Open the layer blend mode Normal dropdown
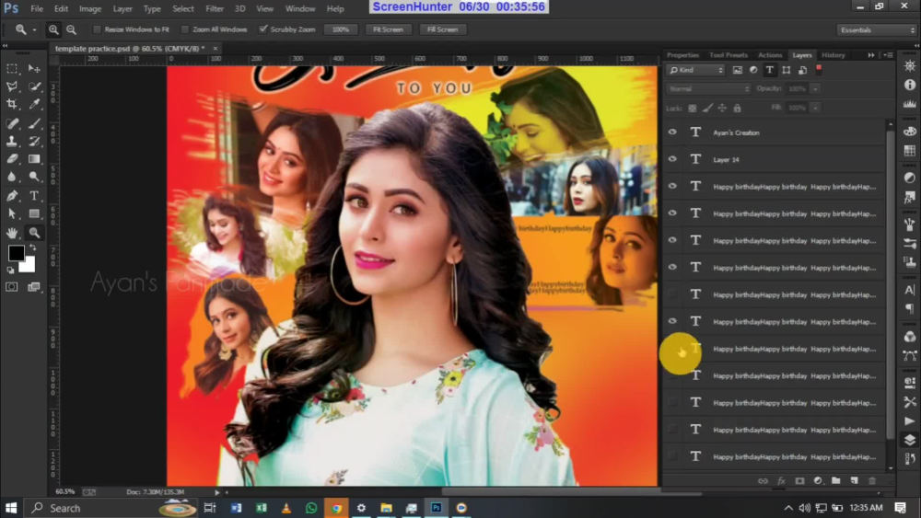Screen dimensions: 921x518 (708, 88)
